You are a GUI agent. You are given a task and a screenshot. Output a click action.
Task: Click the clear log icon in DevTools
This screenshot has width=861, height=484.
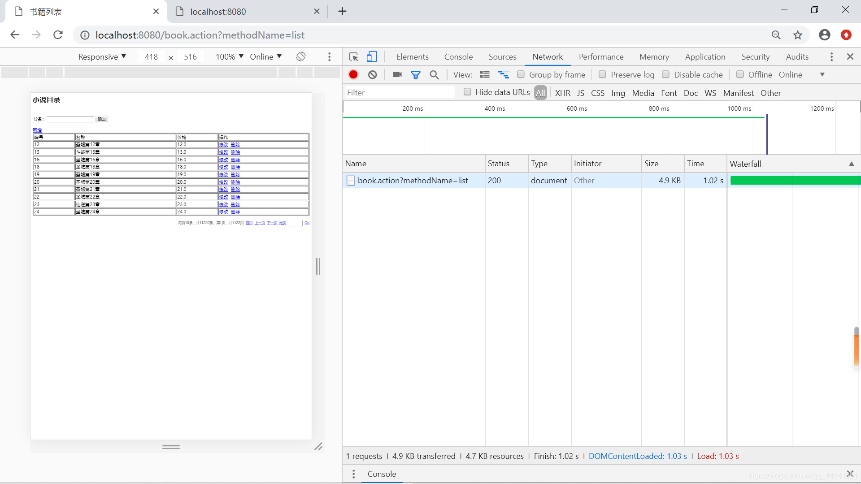pyautogui.click(x=372, y=74)
